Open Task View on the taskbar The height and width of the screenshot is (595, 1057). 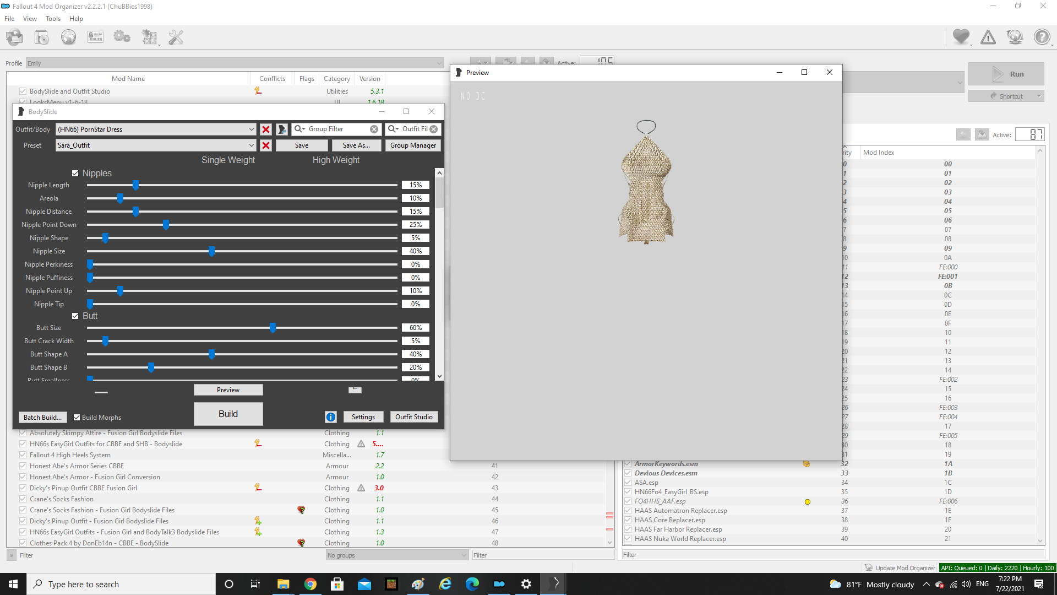(x=255, y=584)
